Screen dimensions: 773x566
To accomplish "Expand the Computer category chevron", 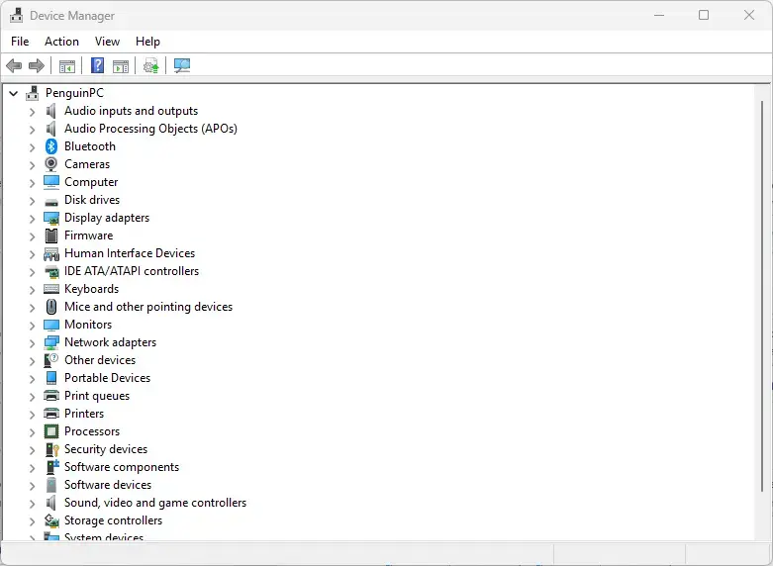I will (x=32, y=183).
